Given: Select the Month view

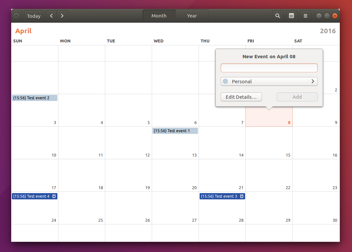Looking at the screenshot, I should pyautogui.click(x=159, y=15).
